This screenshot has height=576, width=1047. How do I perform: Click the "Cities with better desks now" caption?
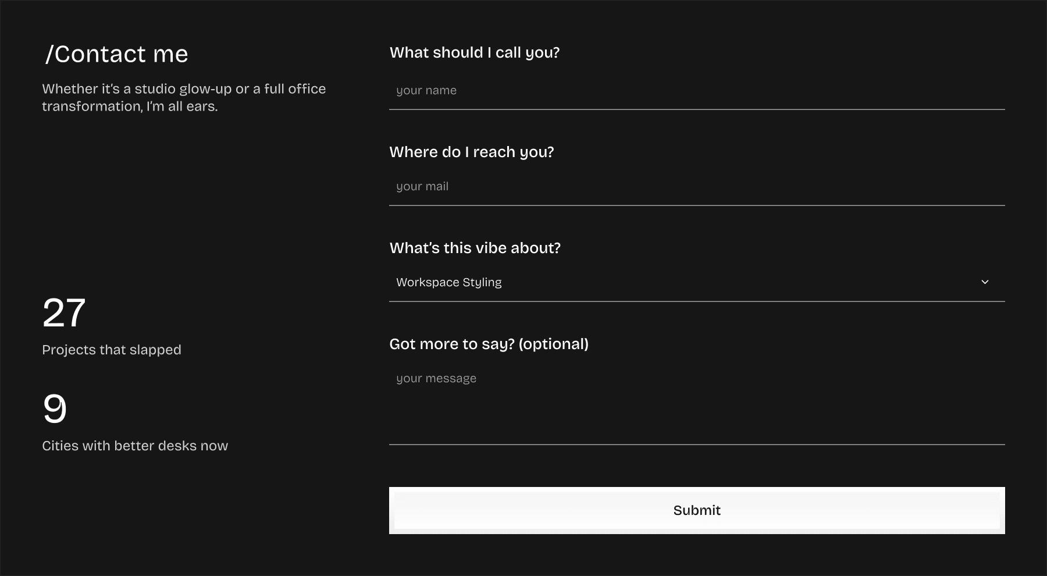(135, 446)
